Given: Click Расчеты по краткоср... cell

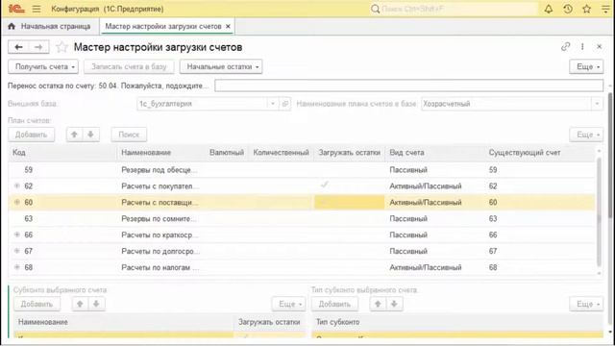Looking at the screenshot, I should click(x=161, y=235).
